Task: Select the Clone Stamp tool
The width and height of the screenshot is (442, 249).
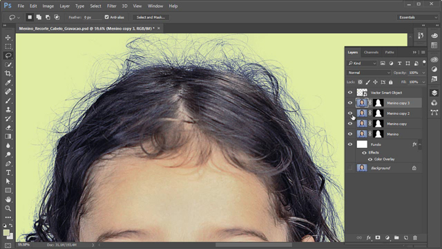Action: pyautogui.click(x=8, y=110)
